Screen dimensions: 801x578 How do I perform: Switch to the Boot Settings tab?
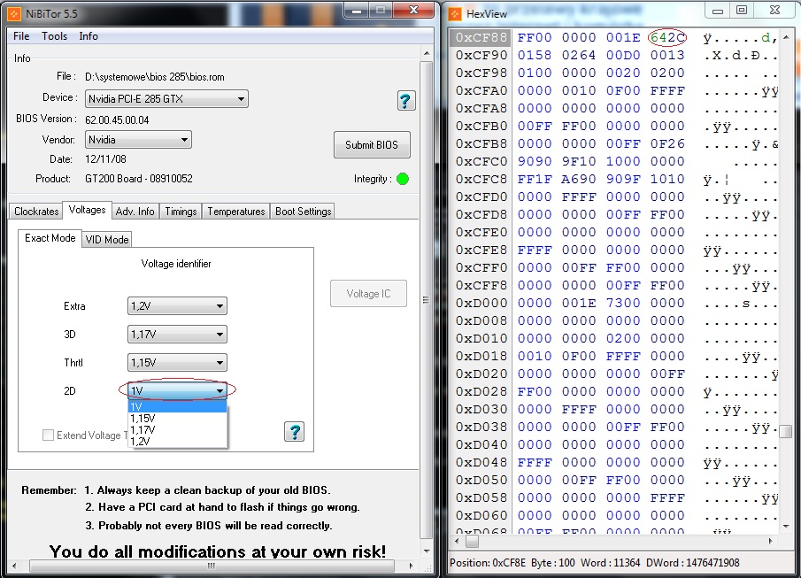click(303, 211)
